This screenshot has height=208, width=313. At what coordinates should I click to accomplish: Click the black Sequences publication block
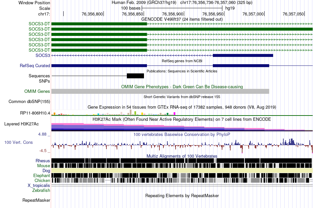pyautogui.click(x=135, y=76)
